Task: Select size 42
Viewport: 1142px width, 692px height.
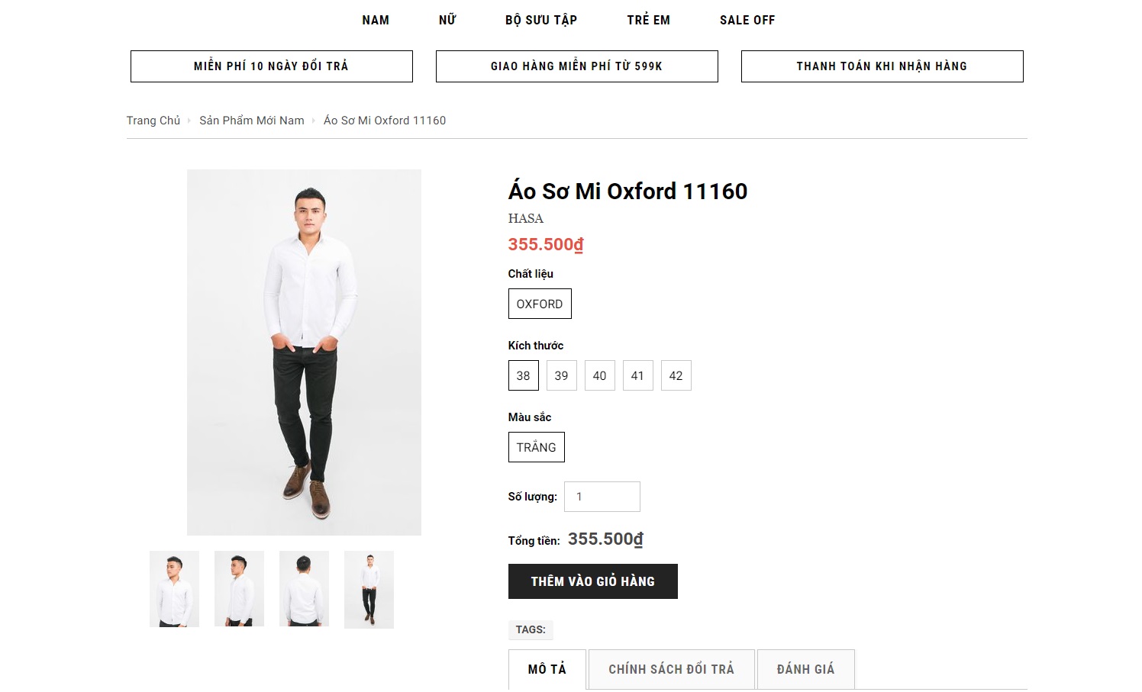Action: point(676,375)
